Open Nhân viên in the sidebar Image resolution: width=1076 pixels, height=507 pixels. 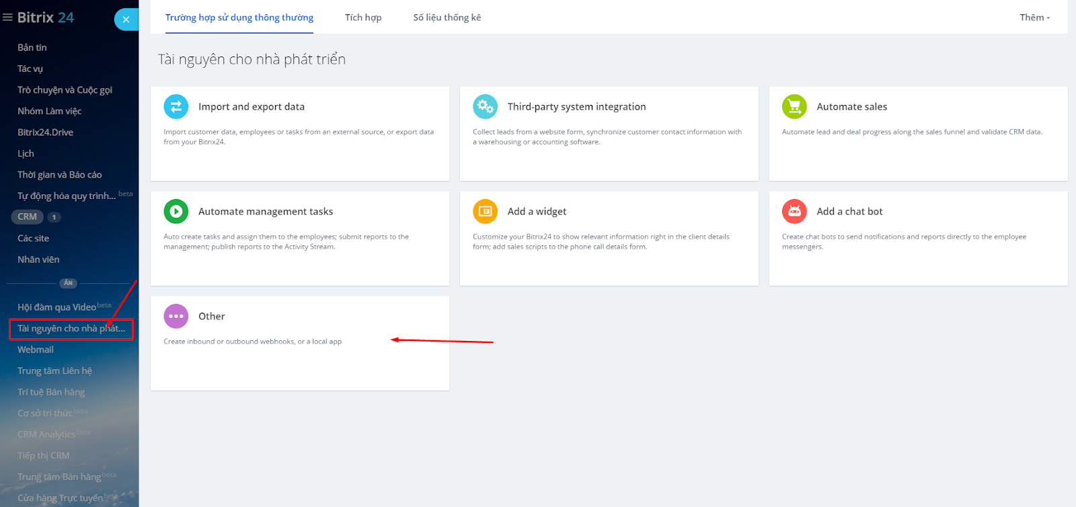38,260
